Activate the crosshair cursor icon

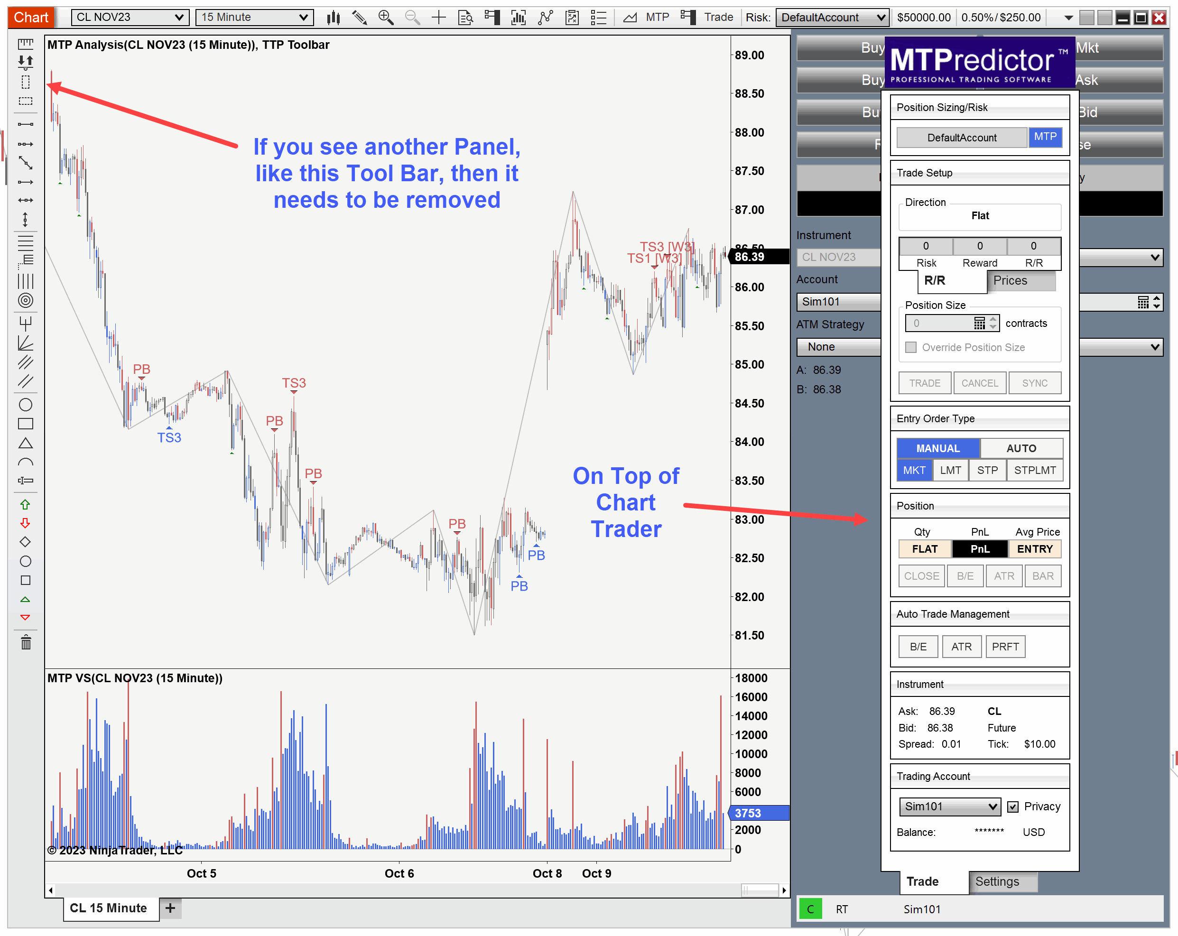[x=438, y=18]
